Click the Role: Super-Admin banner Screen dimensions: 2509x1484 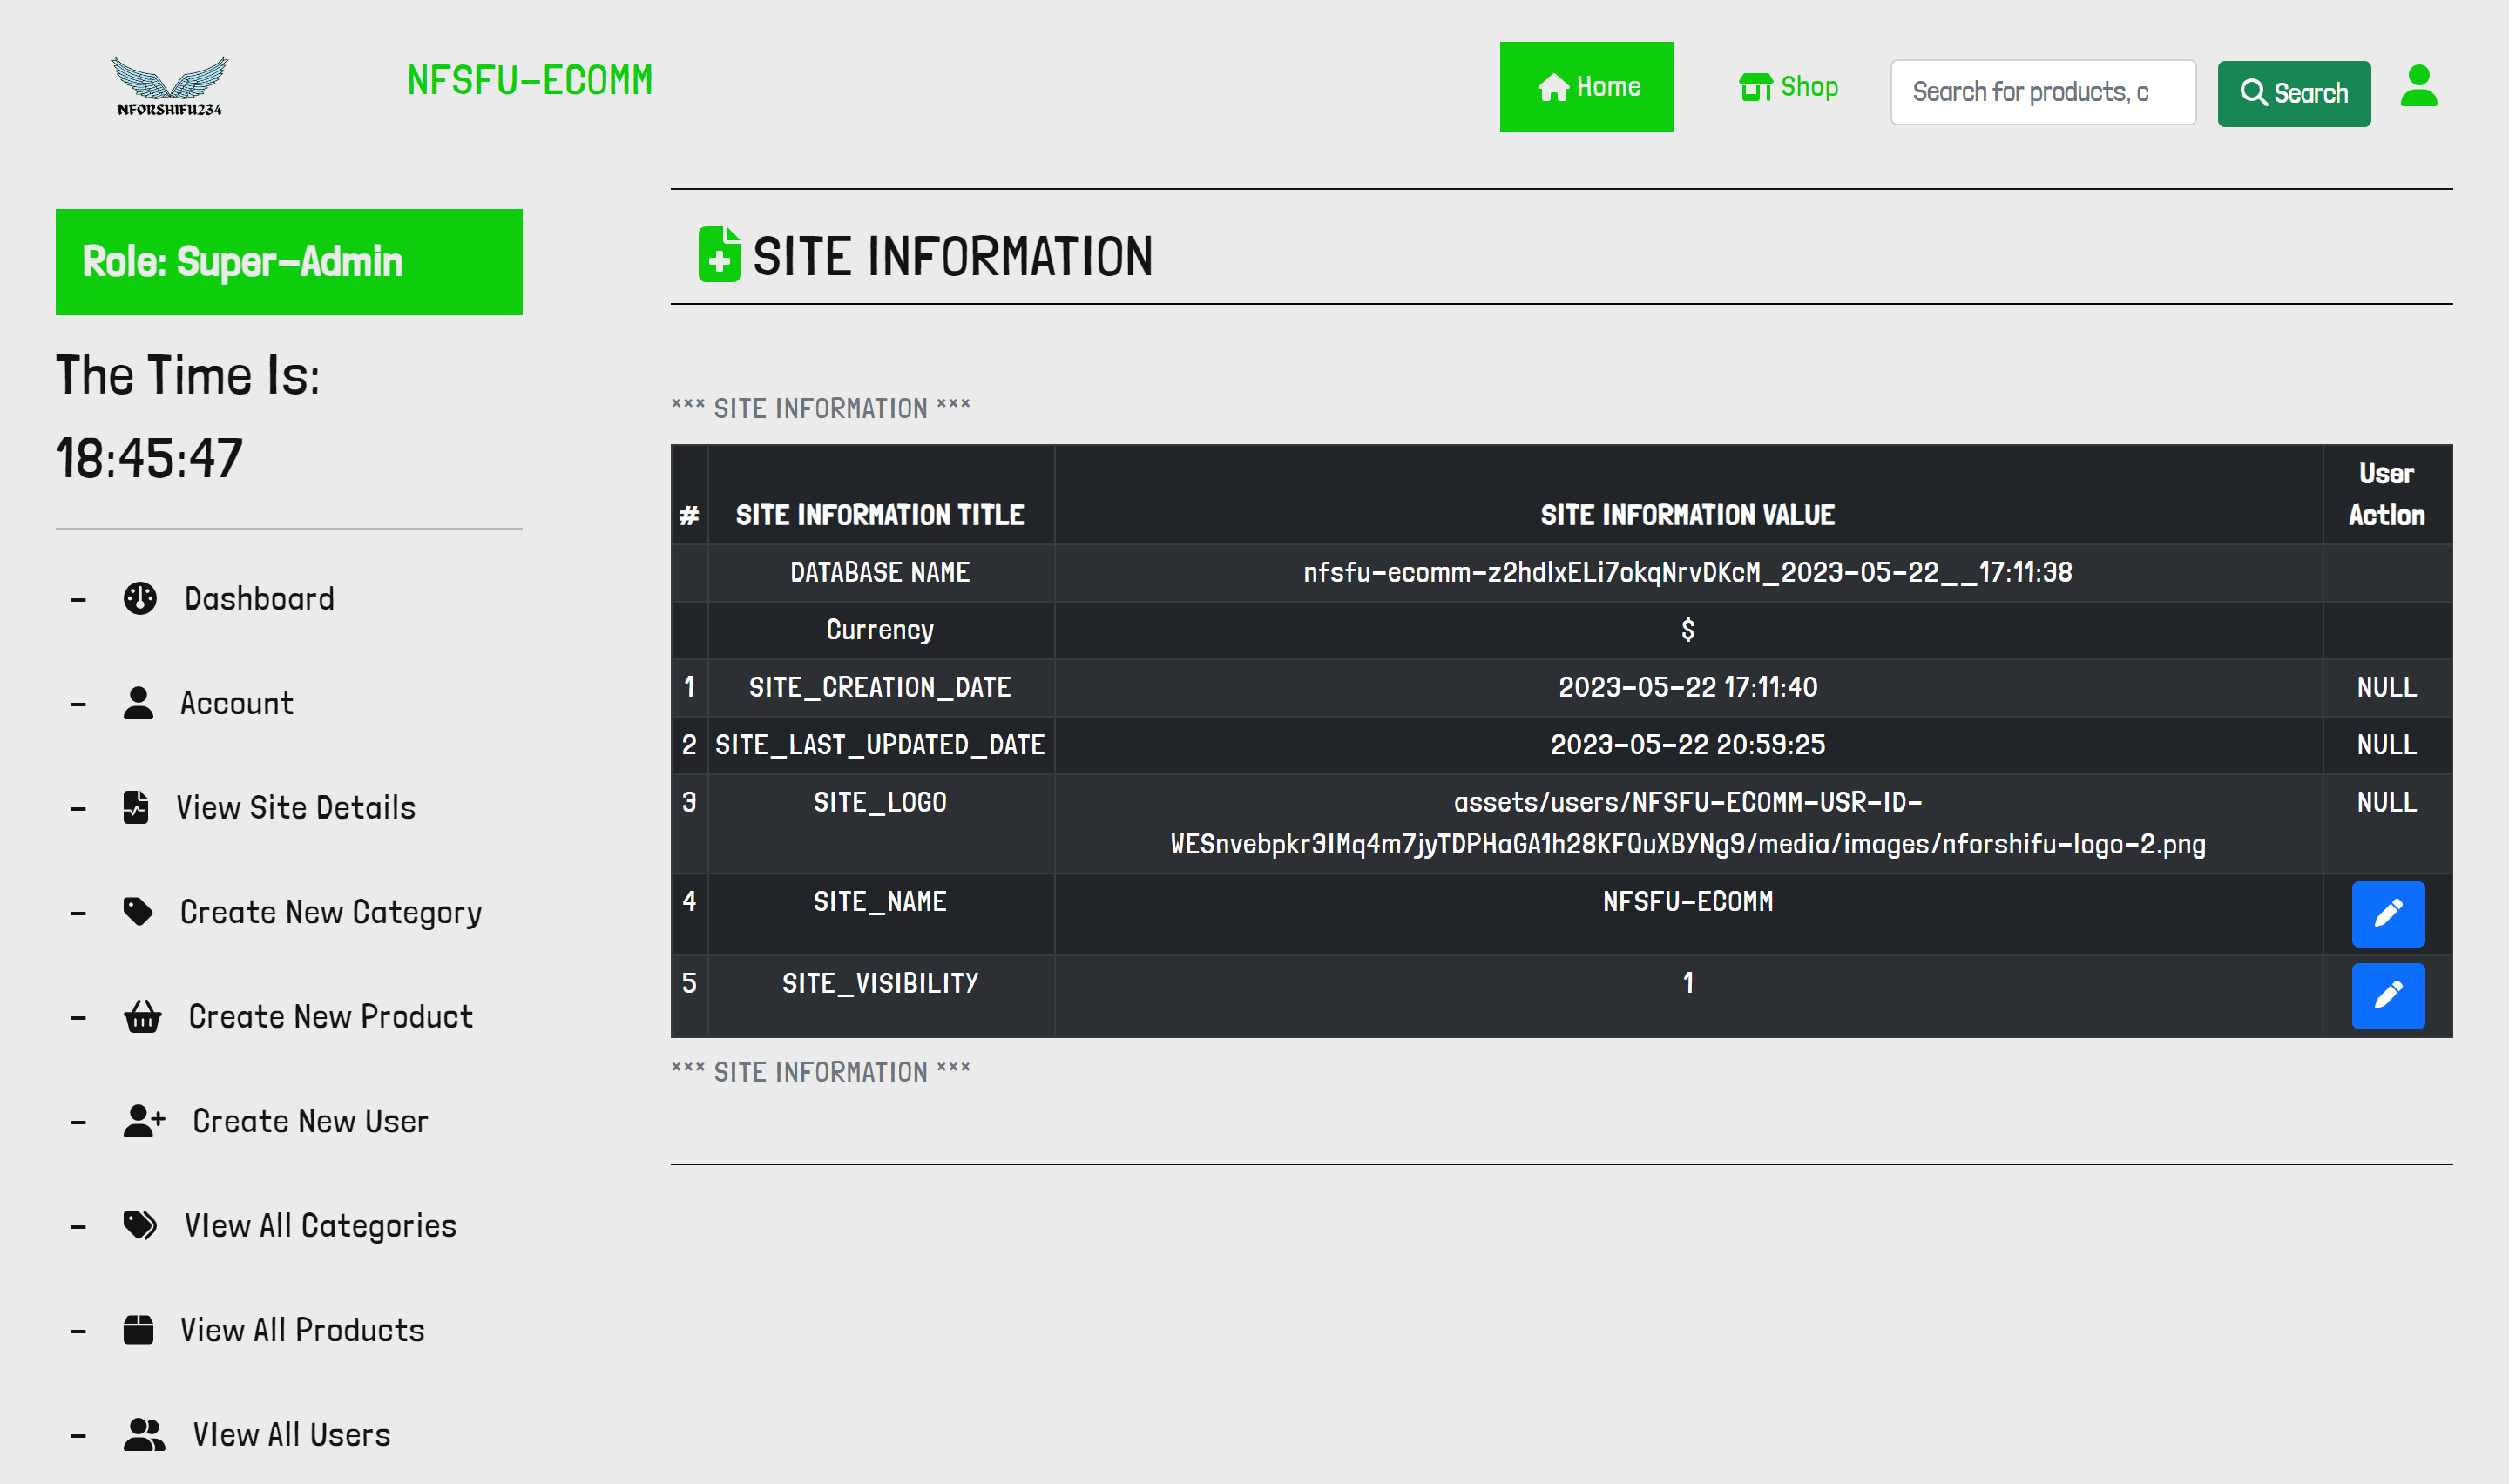[288, 262]
